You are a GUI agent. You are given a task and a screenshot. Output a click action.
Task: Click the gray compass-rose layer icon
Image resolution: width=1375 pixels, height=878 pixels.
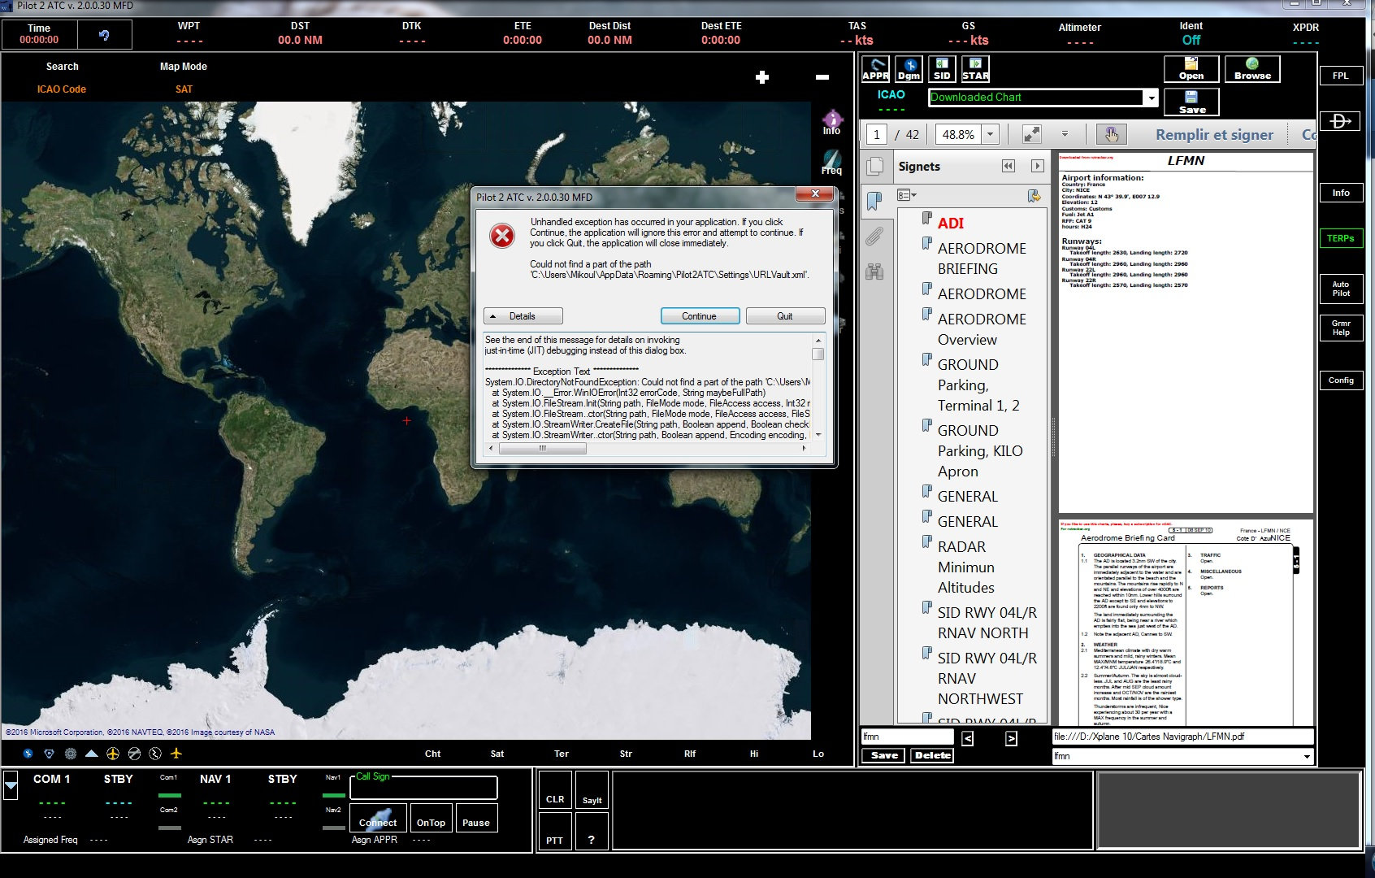(71, 754)
